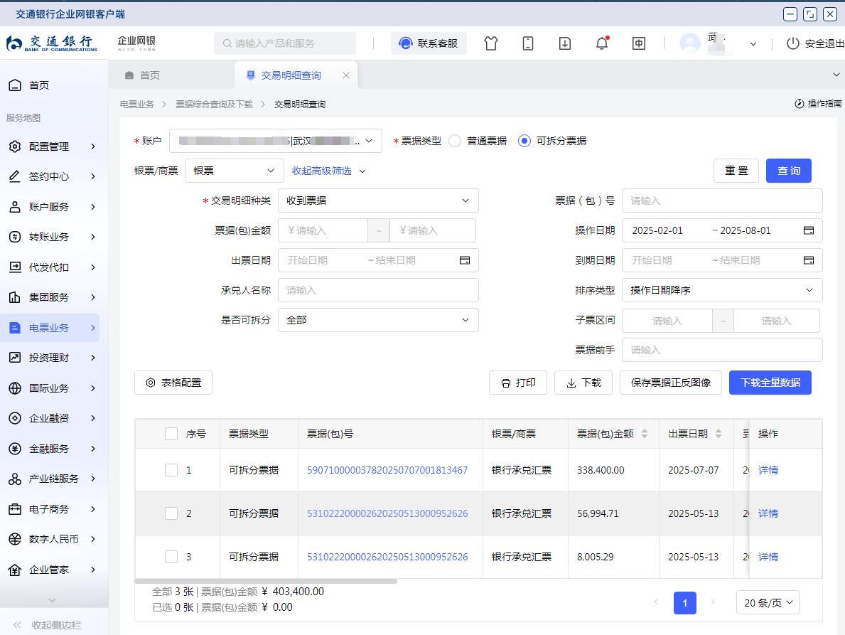Click the 重置 button
This screenshot has height=635, width=845.
pos(736,171)
